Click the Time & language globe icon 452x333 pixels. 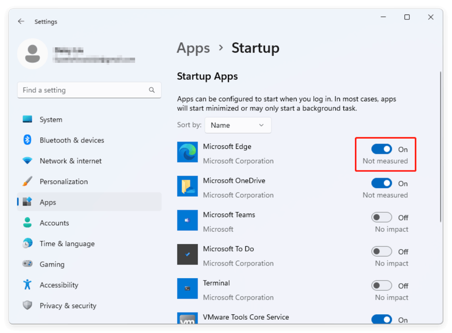(x=28, y=243)
